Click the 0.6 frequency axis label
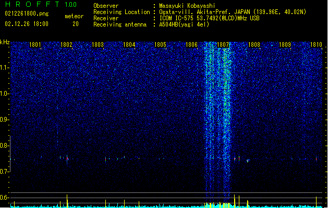Image resolution: width=328 pixels, height=208 pixels. (x=5, y=198)
